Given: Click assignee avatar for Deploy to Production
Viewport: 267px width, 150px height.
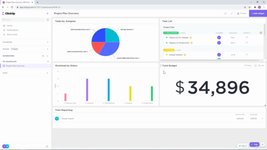Looking at the screenshot, I should [219, 43].
